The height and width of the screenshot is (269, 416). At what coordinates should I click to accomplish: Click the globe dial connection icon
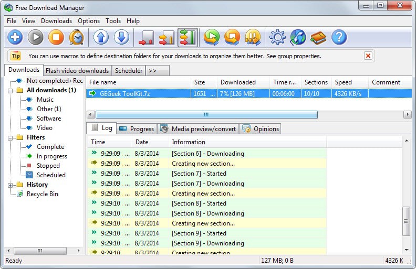coord(298,37)
